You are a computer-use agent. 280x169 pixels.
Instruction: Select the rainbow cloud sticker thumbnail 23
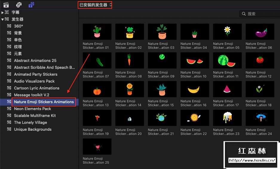[x=227, y=118]
